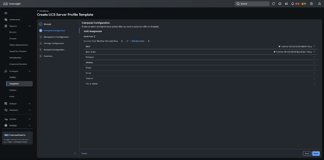Click inside the header Search field
This screenshot has height=160, width=324.
(252, 4)
